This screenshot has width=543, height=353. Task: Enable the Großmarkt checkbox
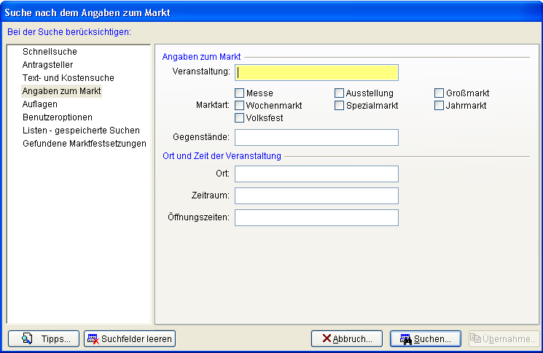pos(440,93)
